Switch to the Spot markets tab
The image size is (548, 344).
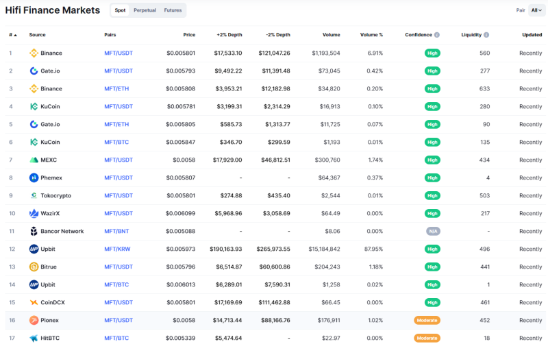point(120,10)
